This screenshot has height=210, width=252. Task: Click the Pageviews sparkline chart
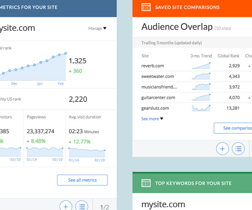[x=45, y=152]
